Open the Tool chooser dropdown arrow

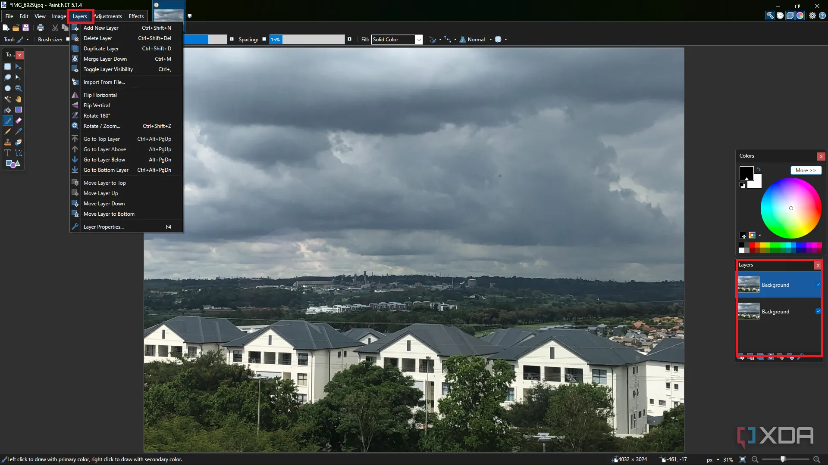click(28, 40)
